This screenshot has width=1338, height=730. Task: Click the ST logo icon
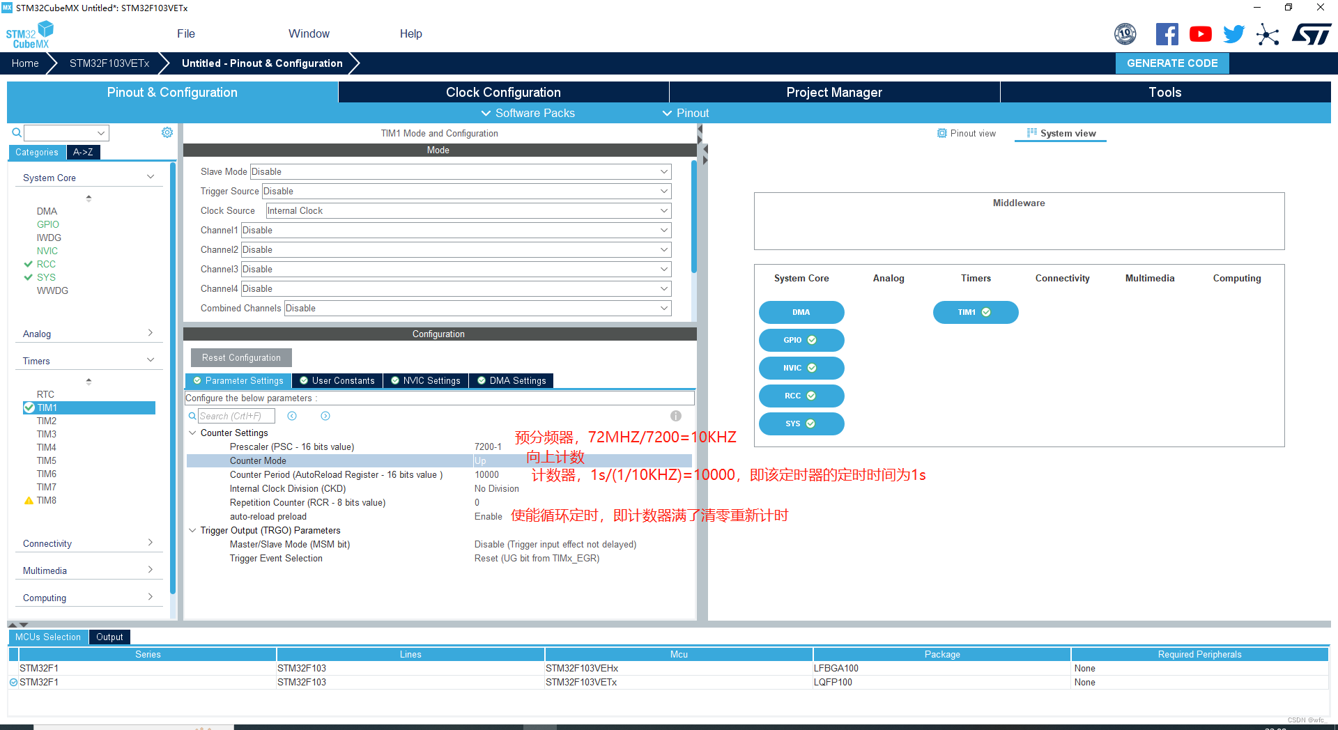[x=1312, y=34]
